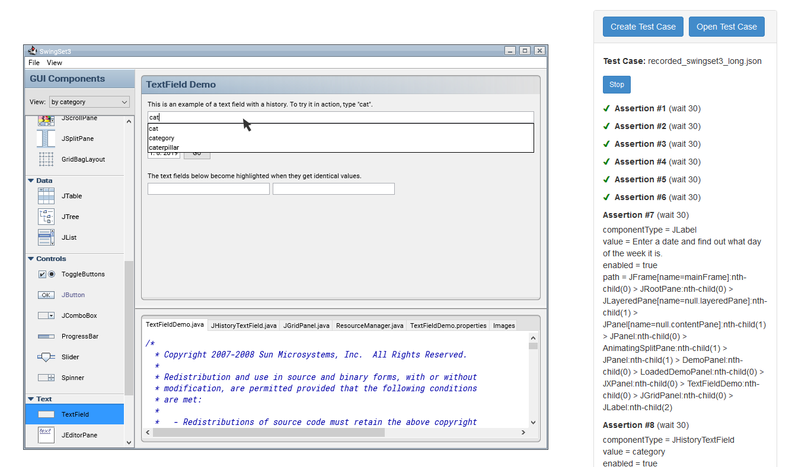
Task: Switch to JGridPanel.java tab
Action: [x=306, y=326]
